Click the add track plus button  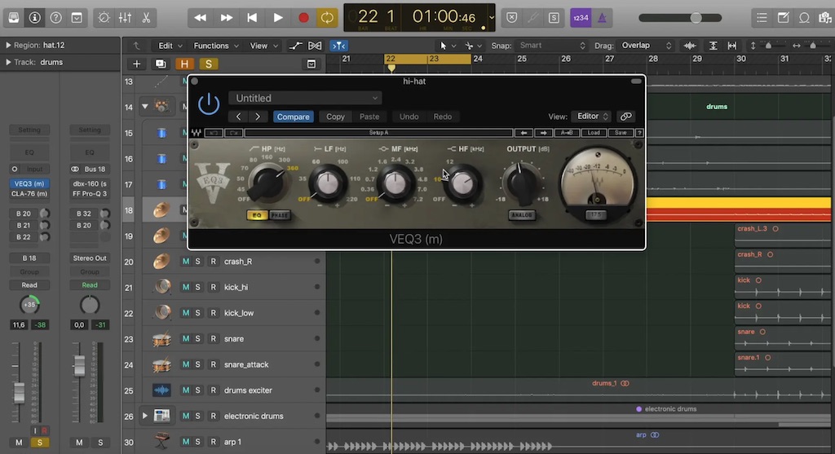[x=136, y=64]
